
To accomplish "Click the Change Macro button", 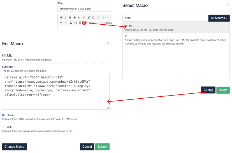I will point(14,147).
